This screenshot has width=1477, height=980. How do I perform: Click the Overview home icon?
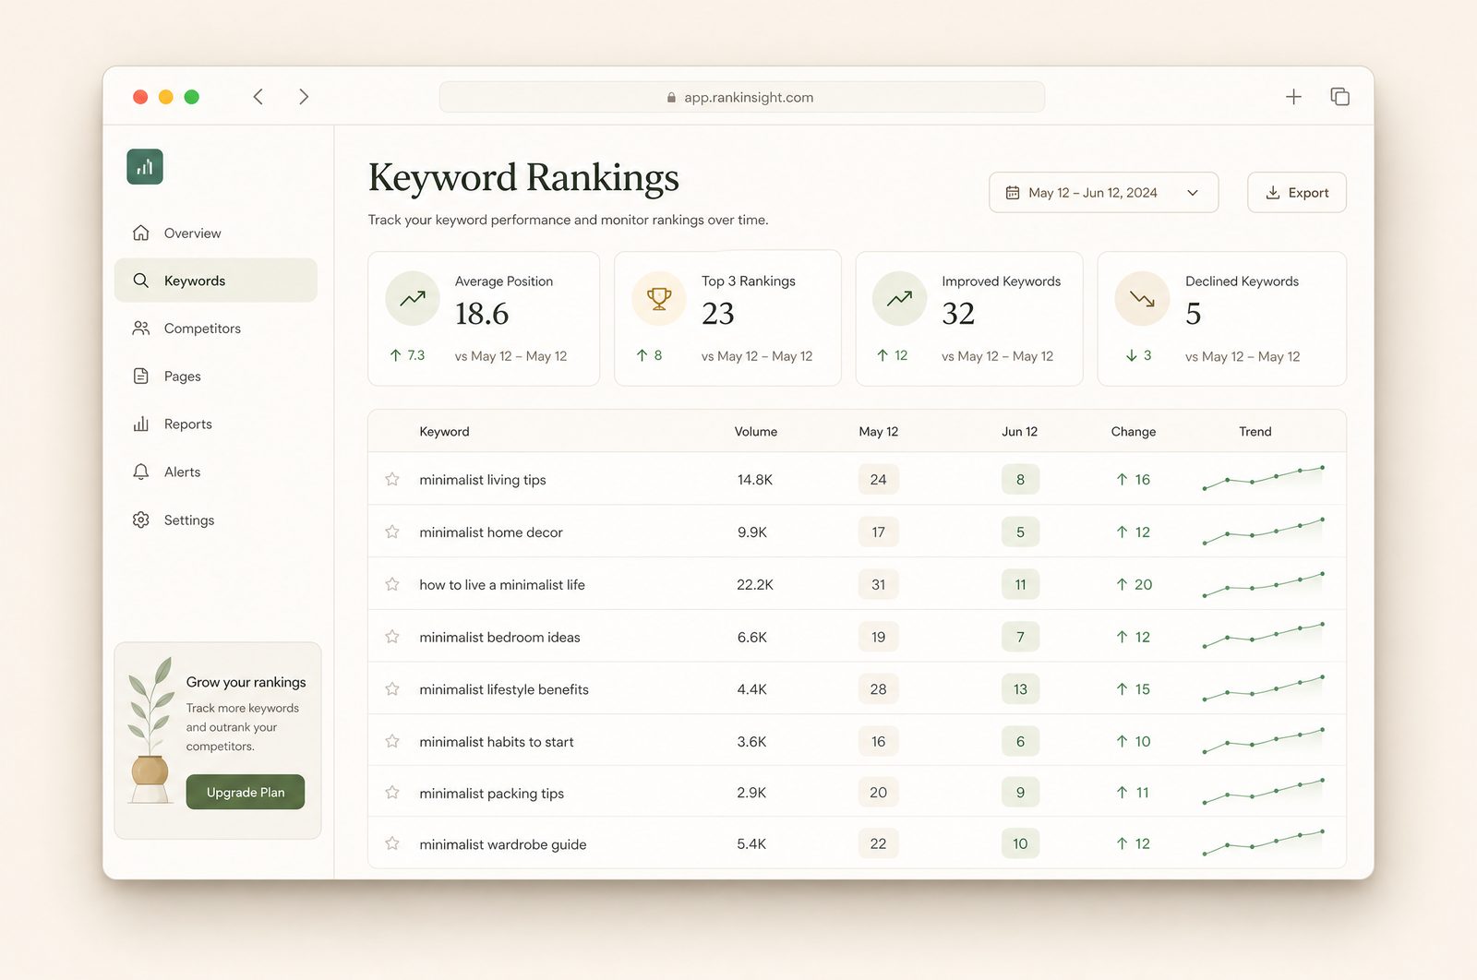(x=140, y=233)
